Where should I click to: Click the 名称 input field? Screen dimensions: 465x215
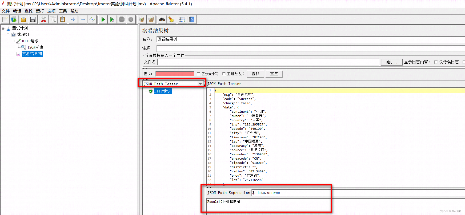(311, 39)
